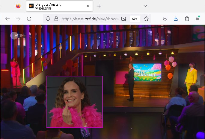Click the ZDF logo in the video
The image size is (205, 139).
(17, 35)
